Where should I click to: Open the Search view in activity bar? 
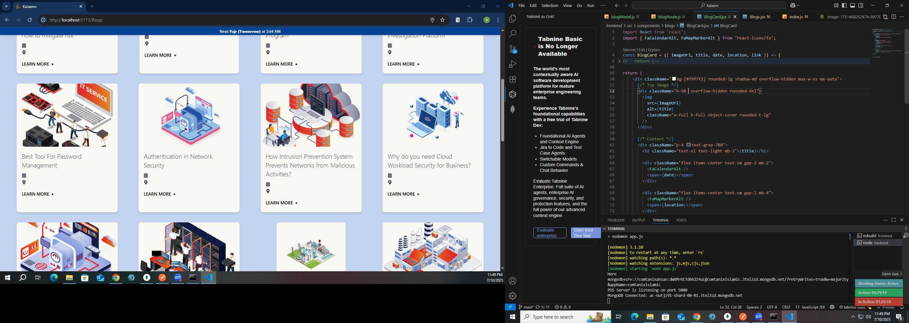click(512, 34)
